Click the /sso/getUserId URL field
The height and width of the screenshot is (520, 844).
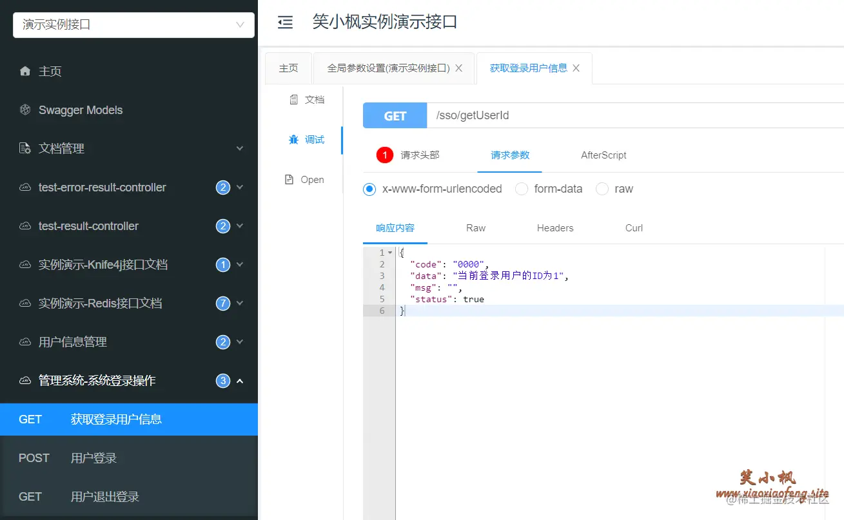tap(635, 116)
